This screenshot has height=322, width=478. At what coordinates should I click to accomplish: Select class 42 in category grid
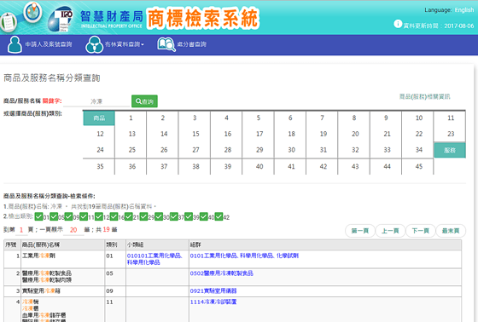(x=324, y=167)
